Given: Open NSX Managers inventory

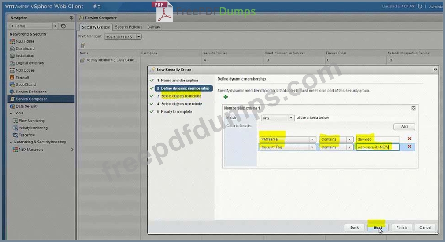Looking at the screenshot, I should coord(31,150).
